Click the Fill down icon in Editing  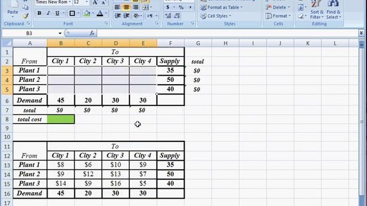click(x=300, y=7)
